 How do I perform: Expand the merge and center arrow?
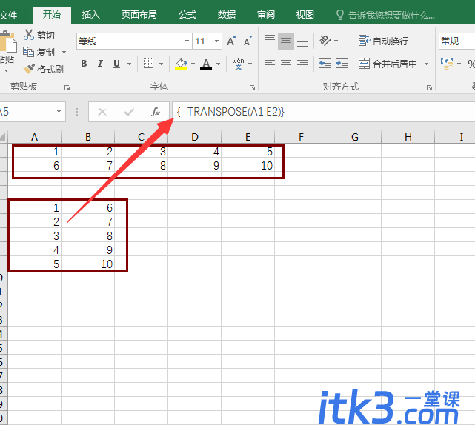coord(427,64)
